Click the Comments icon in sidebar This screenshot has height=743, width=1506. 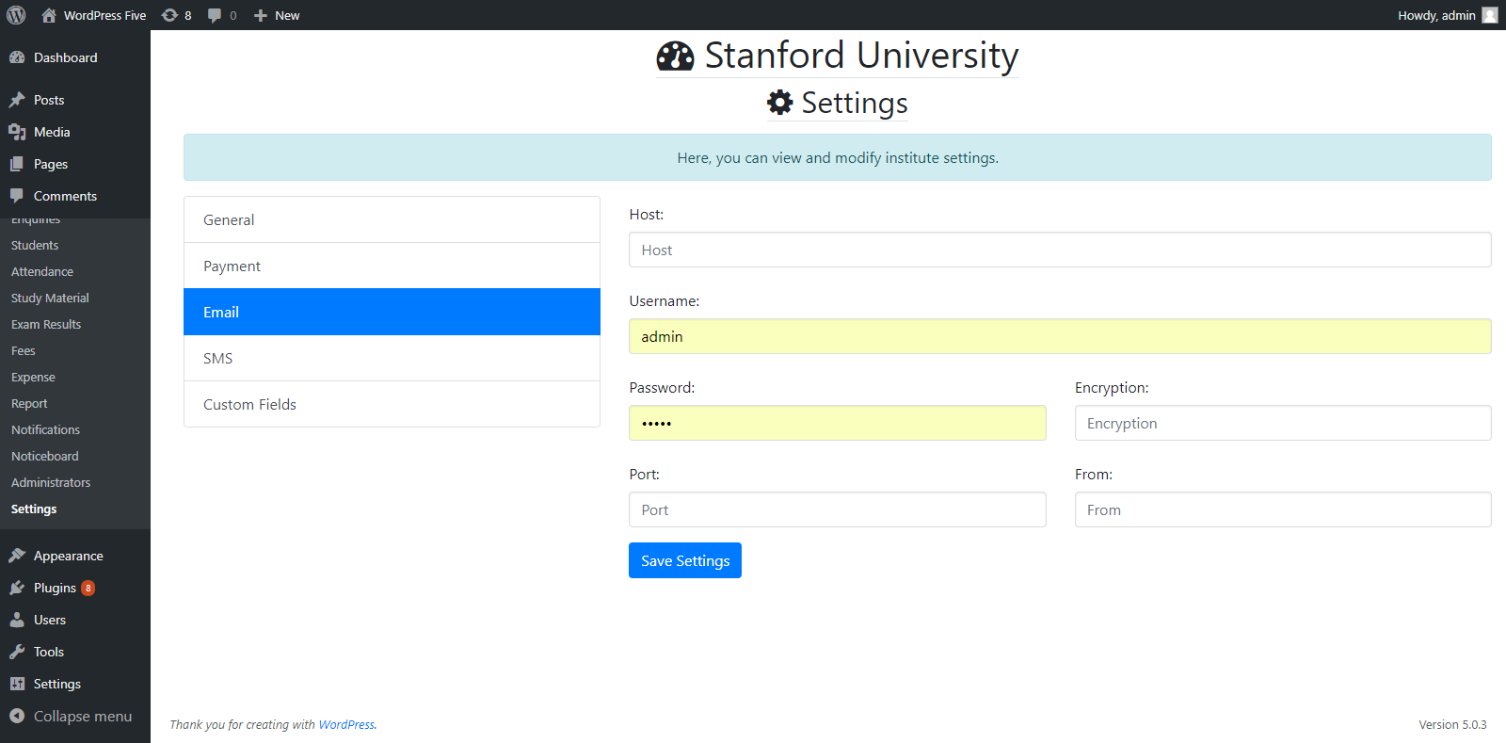pos(17,196)
